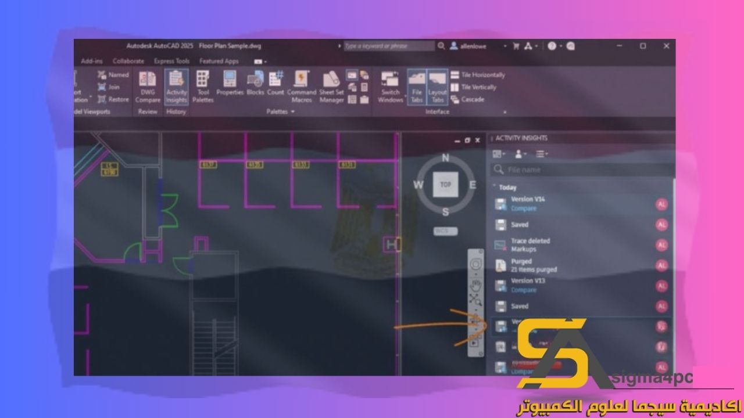The image size is (744, 418).
Task: Open Activity Insights view options dropdown
Action: click(499, 154)
